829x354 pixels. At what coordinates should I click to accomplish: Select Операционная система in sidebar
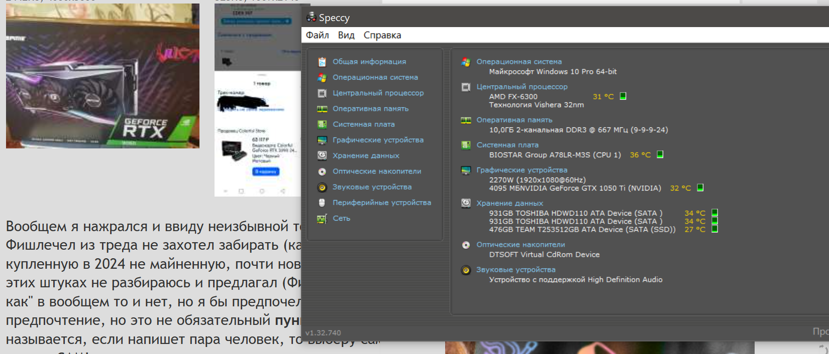[375, 77]
